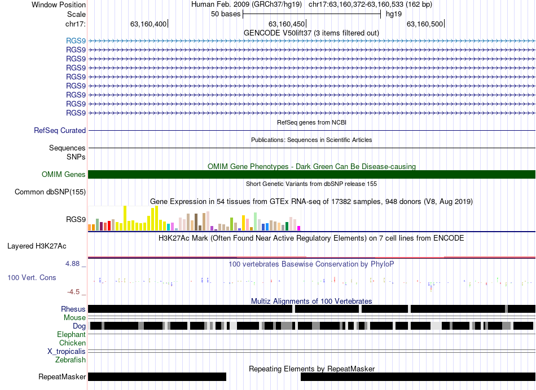
Task: Click the chr17: ruler label
Action: (76, 24)
